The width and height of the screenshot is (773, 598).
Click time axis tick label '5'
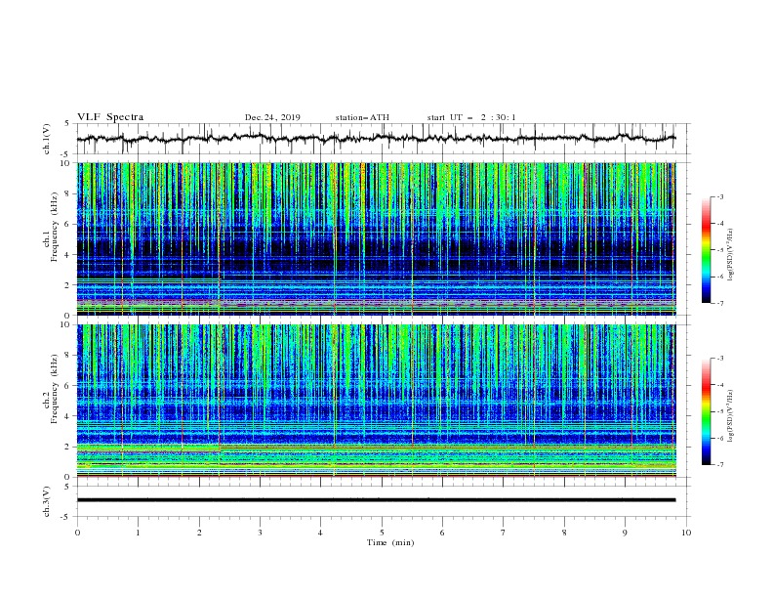(x=382, y=533)
